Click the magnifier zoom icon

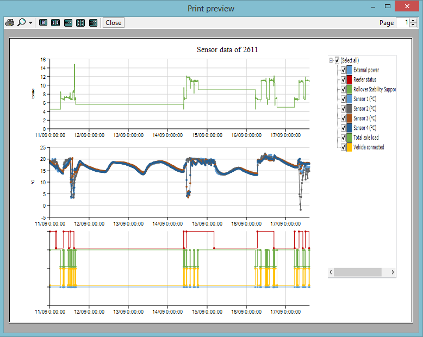click(x=21, y=23)
